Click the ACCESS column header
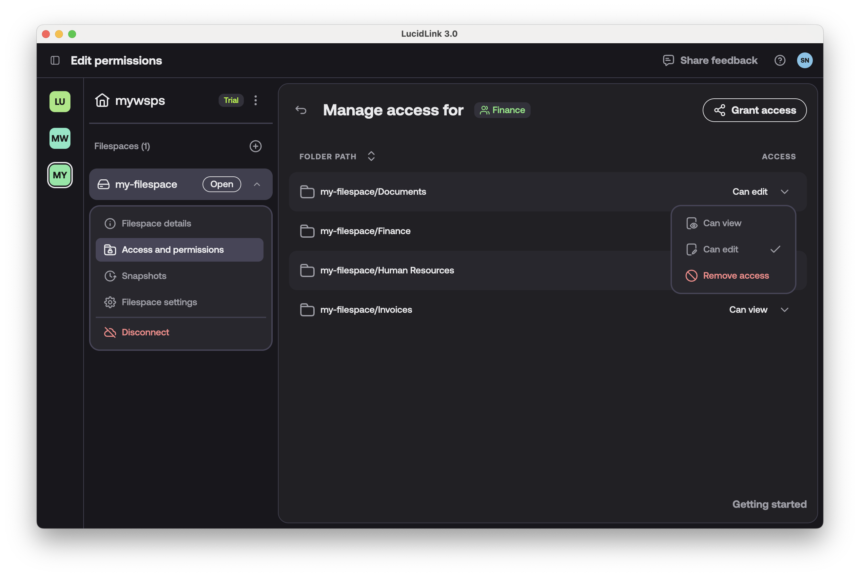 [x=779, y=156]
